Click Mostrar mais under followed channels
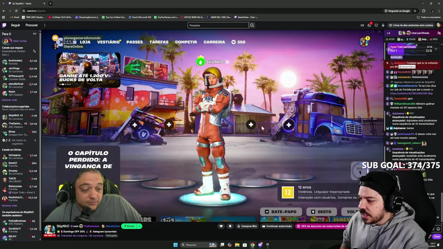 click(9, 100)
